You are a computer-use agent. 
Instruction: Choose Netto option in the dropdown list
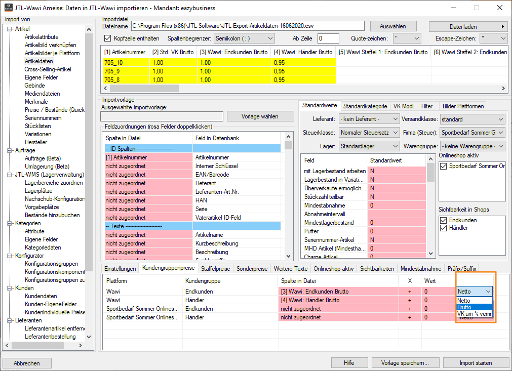(475, 301)
